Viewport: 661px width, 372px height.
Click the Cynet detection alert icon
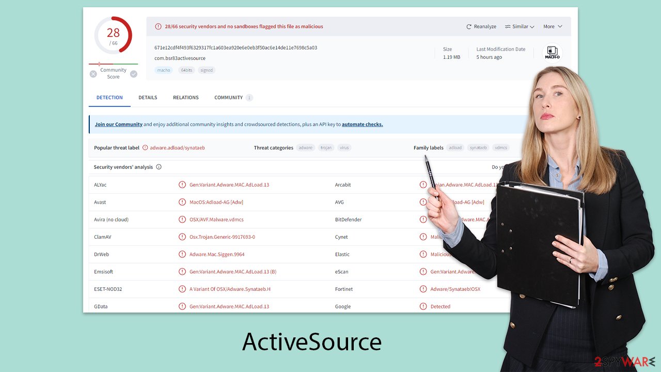[x=423, y=237]
